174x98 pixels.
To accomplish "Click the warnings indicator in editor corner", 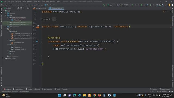I will pos(165,11).
